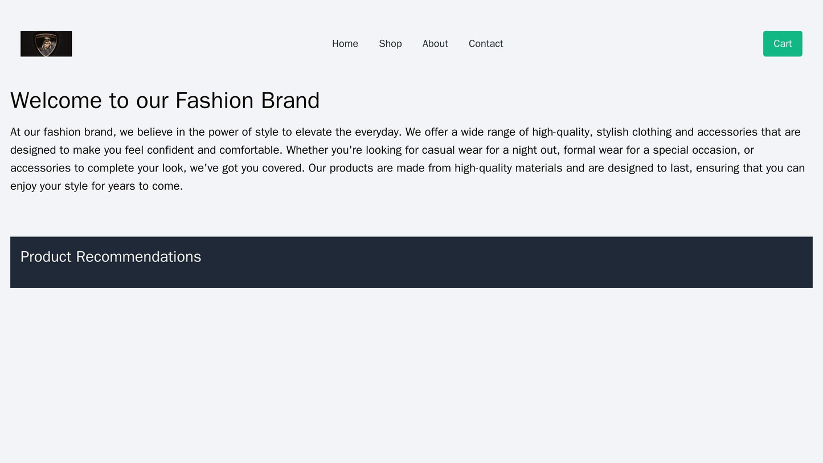Choose Contact in the top navigation

tap(485, 43)
